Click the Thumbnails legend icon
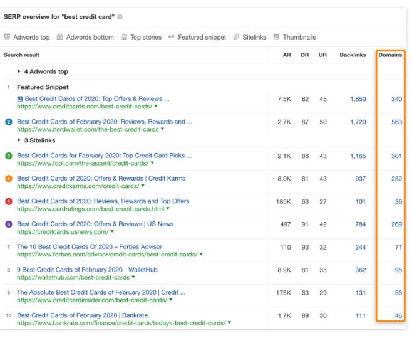Screen dimensions: 412x338 click(276, 37)
